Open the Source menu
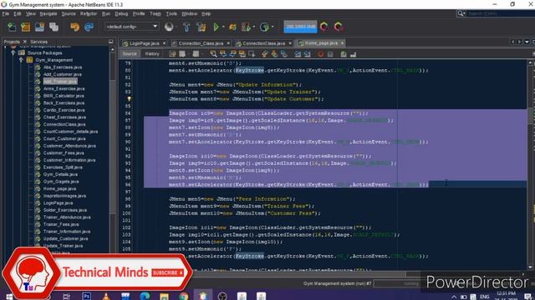This screenshot has width=535, height=300. 69,13
